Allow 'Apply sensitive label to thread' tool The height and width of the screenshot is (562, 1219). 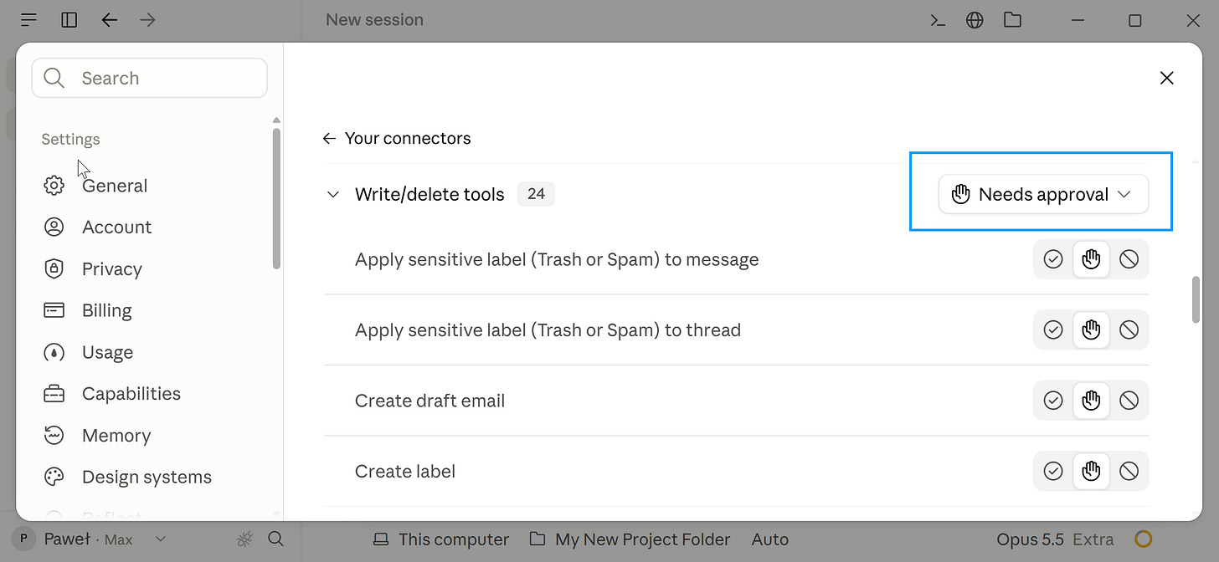[x=1053, y=330]
